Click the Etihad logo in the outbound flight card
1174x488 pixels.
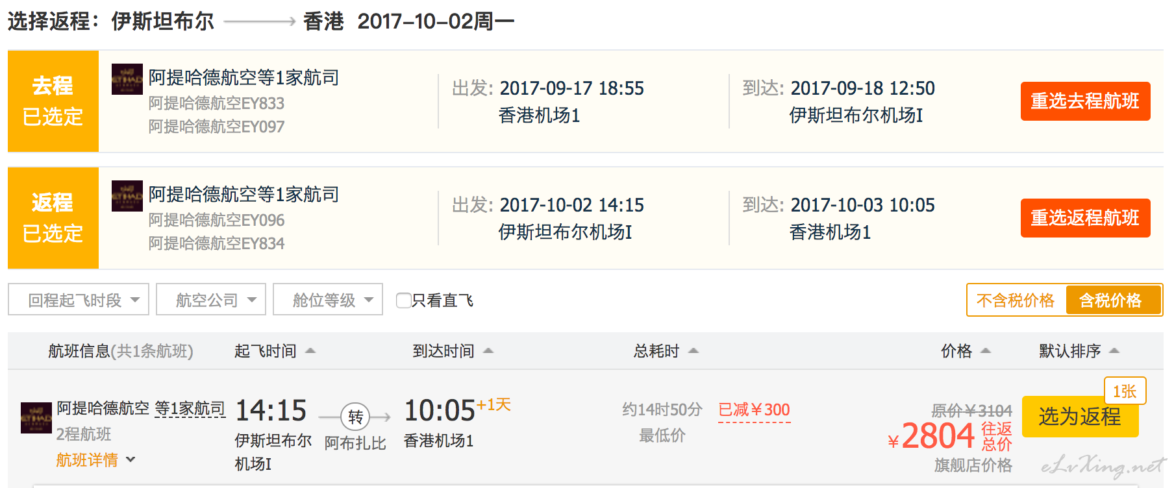coord(127,79)
